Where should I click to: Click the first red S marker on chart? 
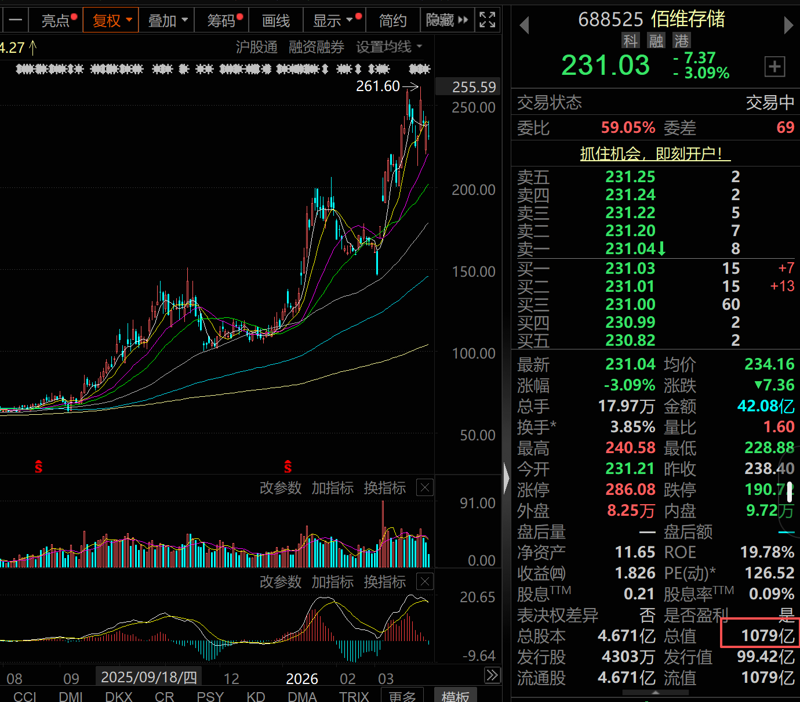(38, 466)
